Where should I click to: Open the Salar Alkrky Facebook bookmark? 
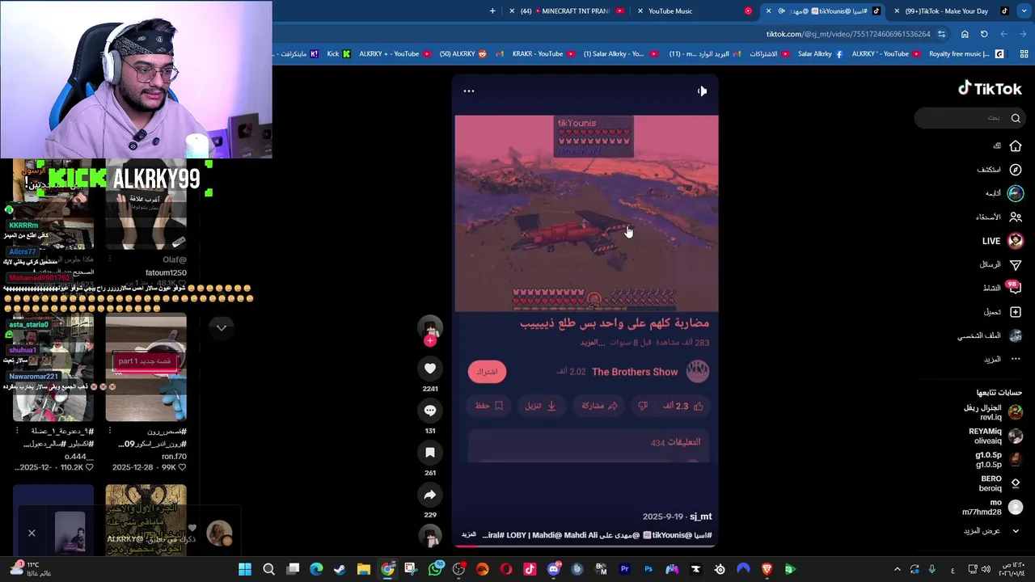click(820, 54)
